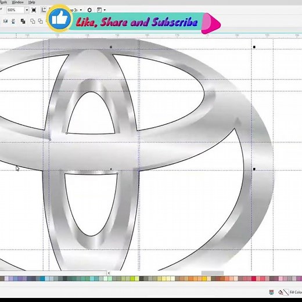Expand the zoom level dropdown arrow
Viewport: 302px width, 302px height.
coord(27,10)
